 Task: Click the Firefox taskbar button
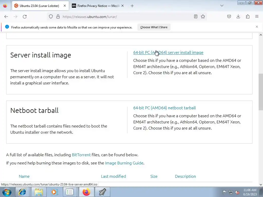tap(86, 192)
